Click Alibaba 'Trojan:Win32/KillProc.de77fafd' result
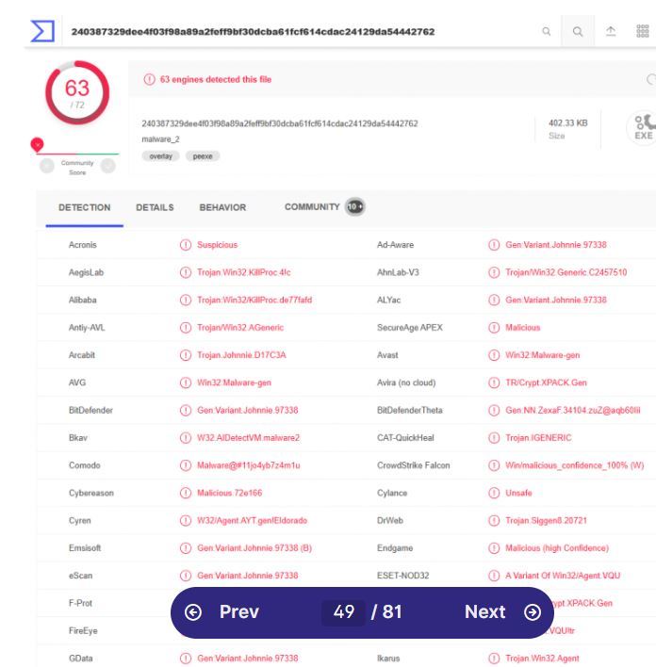656x667 pixels. pos(254,301)
